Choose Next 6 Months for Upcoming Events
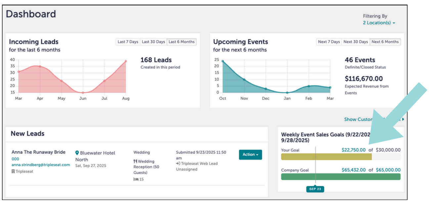 click(385, 42)
